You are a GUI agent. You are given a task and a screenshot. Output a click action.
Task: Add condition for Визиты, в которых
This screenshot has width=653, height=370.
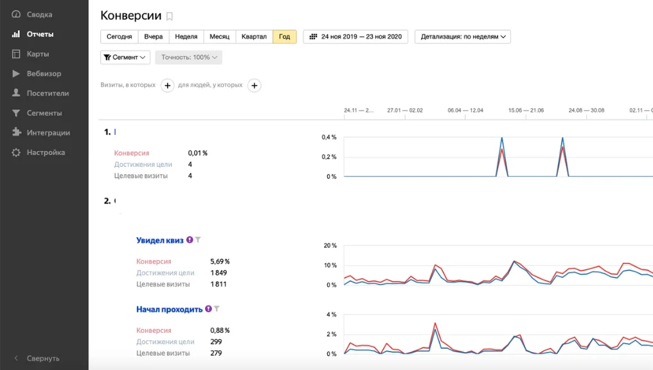(167, 85)
